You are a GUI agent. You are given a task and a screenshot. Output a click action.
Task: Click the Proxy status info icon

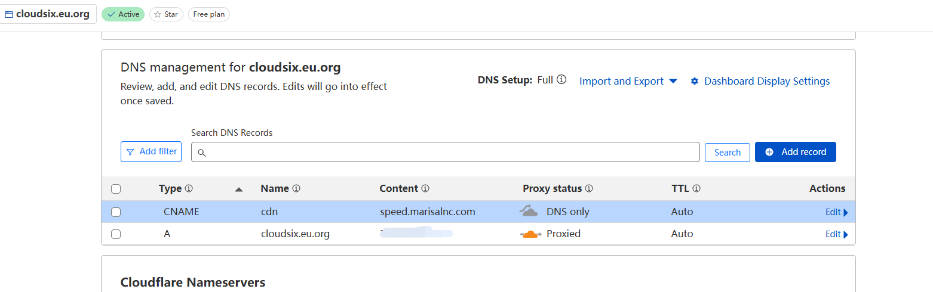589,188
